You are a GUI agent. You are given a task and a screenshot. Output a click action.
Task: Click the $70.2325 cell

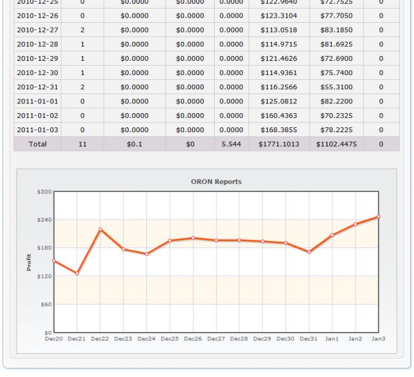click(x=336, y=116)
